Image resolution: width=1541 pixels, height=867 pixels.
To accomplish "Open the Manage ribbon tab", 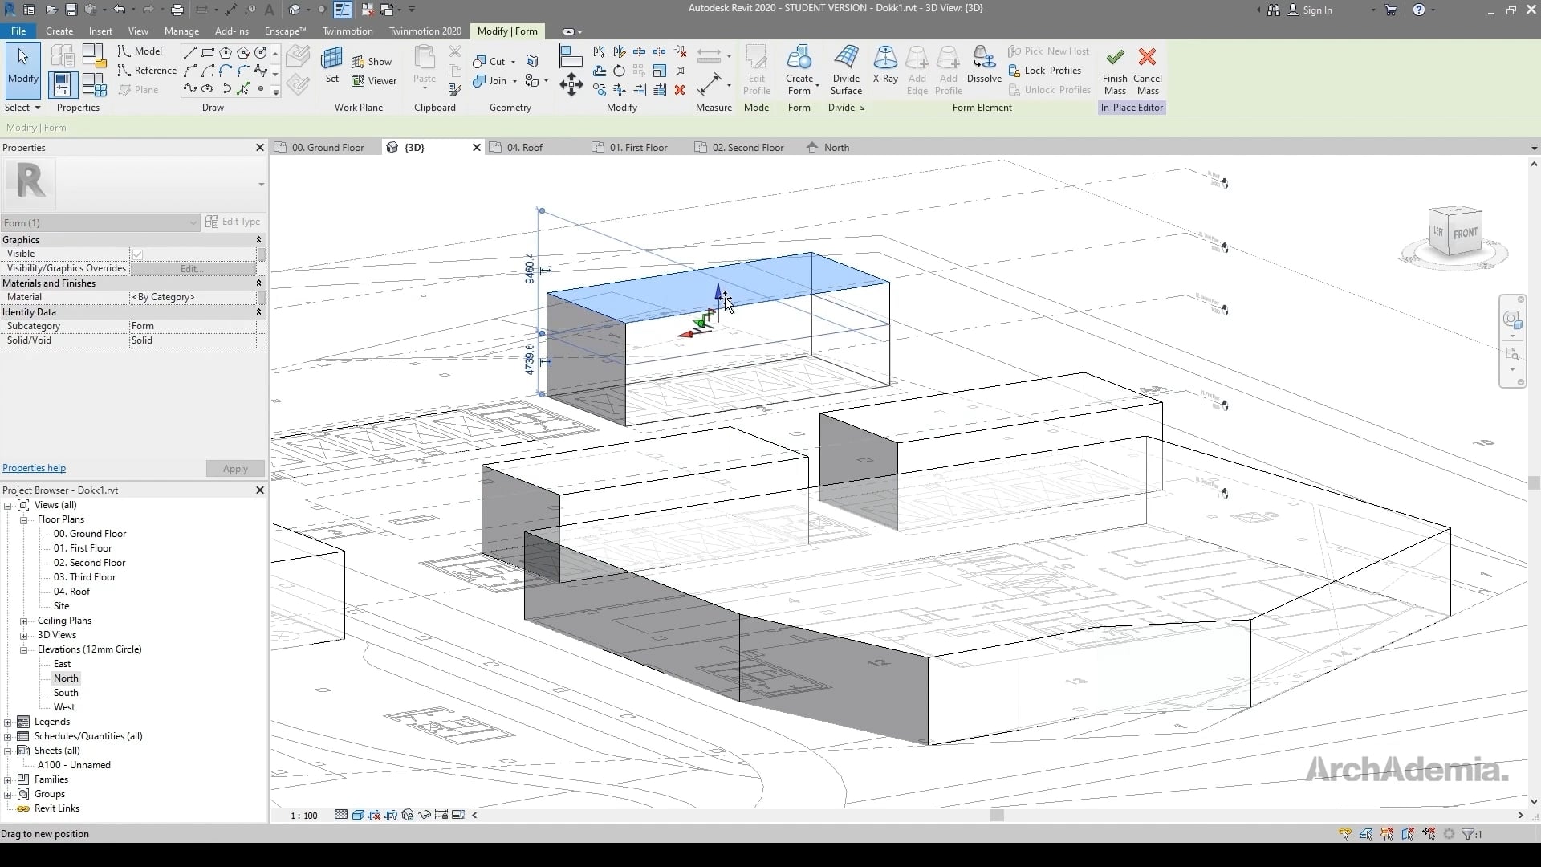I will click(181, 31).
